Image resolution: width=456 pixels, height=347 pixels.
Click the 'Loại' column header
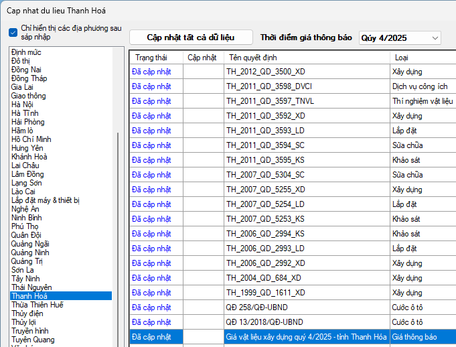402,58
